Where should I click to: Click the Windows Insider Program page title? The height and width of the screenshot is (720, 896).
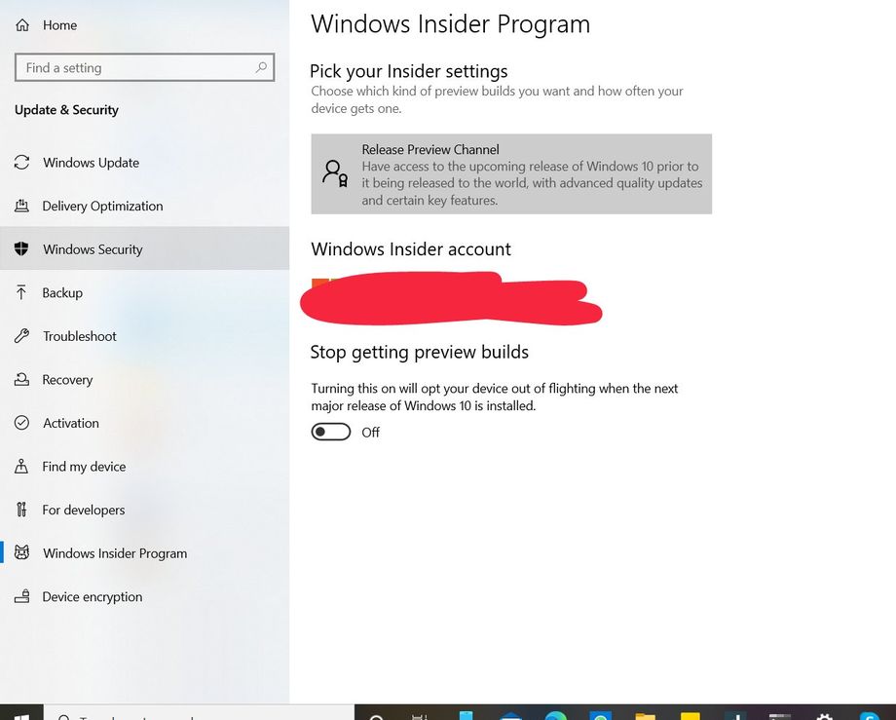point(450,24)
